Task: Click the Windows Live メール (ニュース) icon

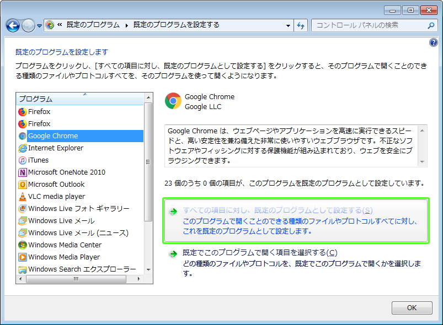Action: [22, 233]
